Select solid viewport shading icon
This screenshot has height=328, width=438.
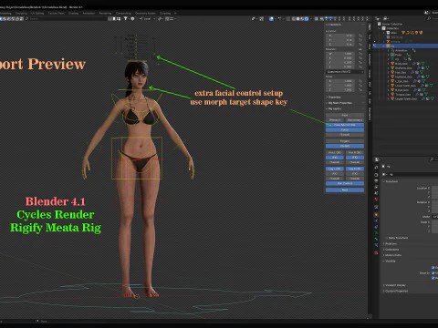click(x=297, y=19)
